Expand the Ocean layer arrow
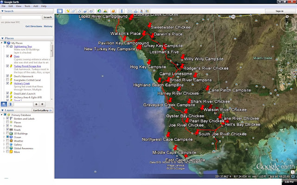This screenshot has height=185, width=297. coord(4,137)
